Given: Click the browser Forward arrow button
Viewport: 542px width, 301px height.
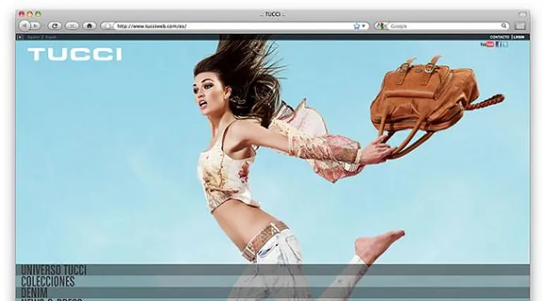Looking at the screenshot, I should pos(35,25).
